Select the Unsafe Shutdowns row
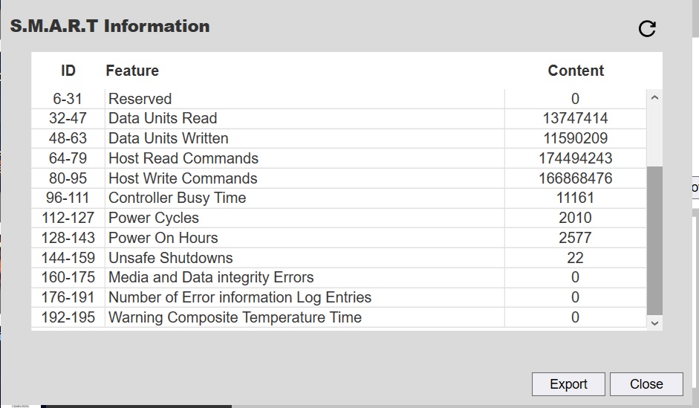Screen dimensions: 699x408 [339, 258]
